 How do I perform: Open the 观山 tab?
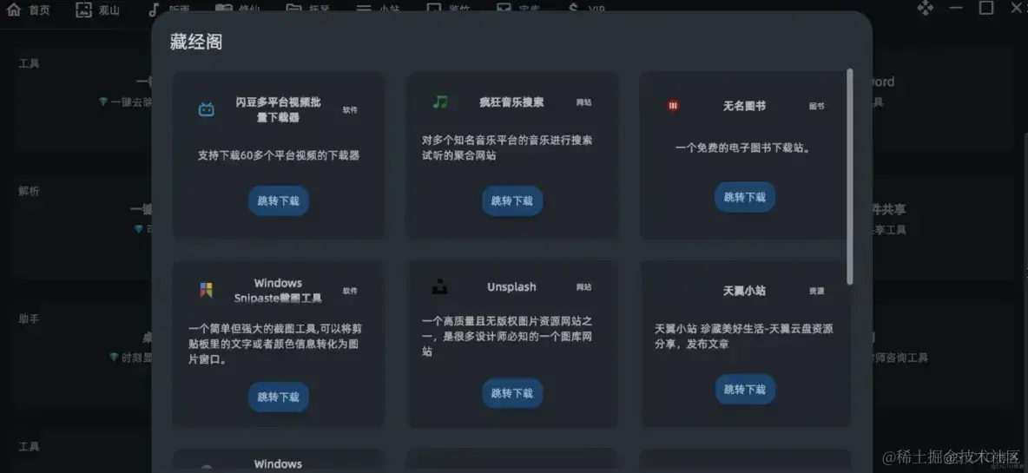[98, 10]
